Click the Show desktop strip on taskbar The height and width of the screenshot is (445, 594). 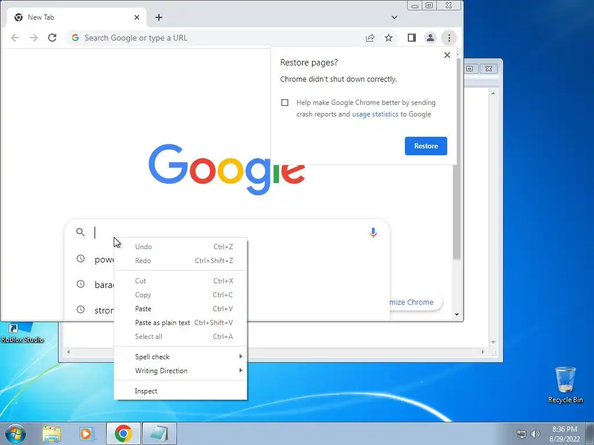590,433
